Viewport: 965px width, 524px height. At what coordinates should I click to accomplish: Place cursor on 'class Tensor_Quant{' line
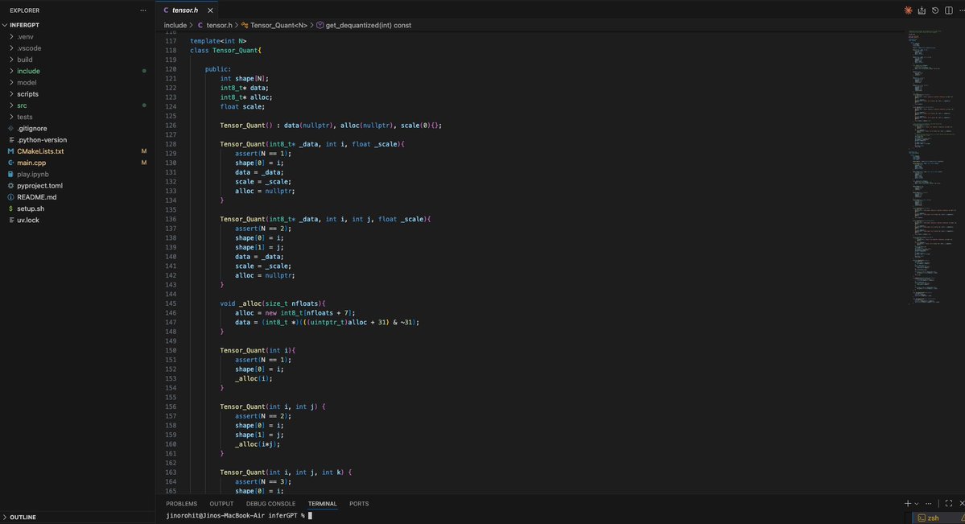(225, 51)
